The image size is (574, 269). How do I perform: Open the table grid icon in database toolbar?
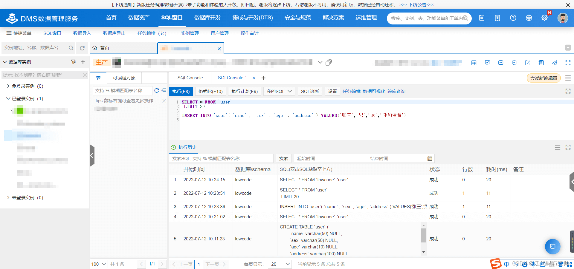tap(474, 63)
